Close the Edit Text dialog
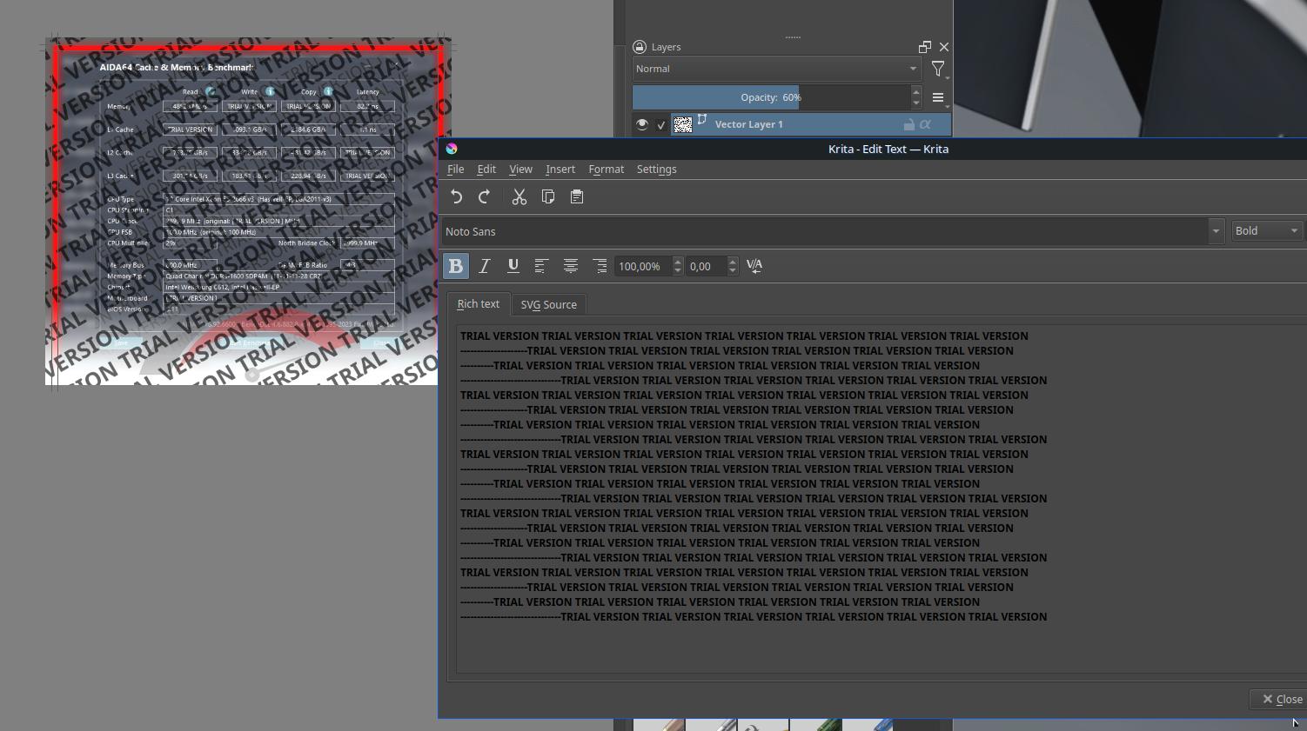 pyautogui.click(x=1282, y=699)
